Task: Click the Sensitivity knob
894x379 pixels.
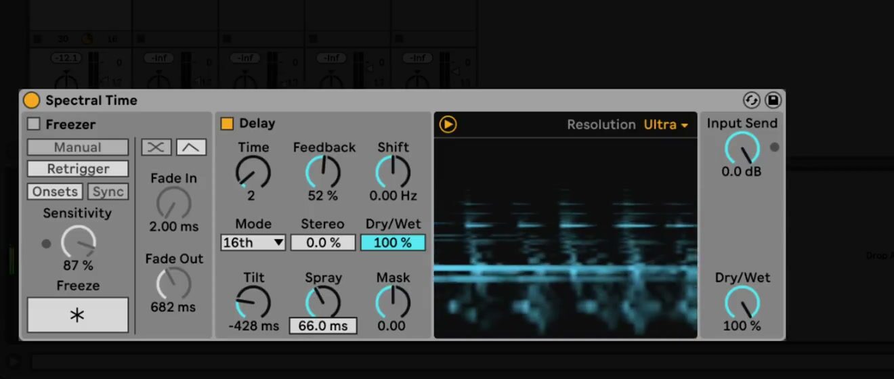Action: (79, 242)
